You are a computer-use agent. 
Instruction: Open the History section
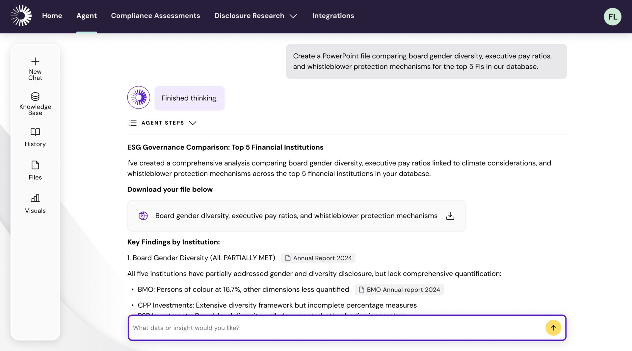click(35, 137)
